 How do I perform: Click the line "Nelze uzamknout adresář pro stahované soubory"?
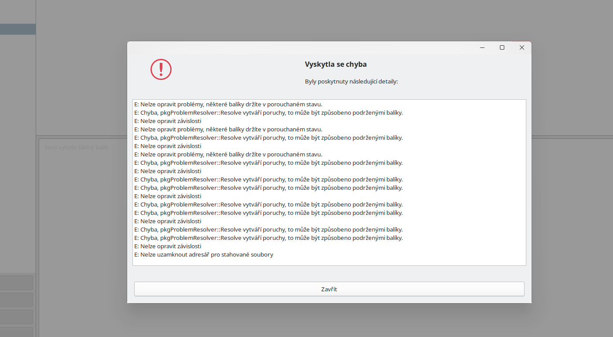click(x=204, y=255)
